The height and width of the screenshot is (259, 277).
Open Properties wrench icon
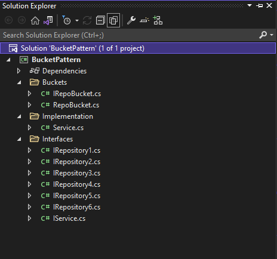[131, 20]
